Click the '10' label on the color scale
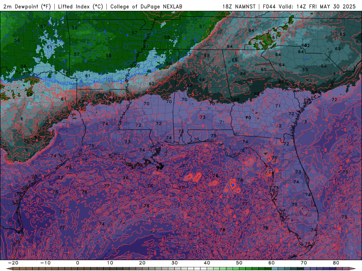The height and width of the screenshot is (271, 362). click(110, 263)
